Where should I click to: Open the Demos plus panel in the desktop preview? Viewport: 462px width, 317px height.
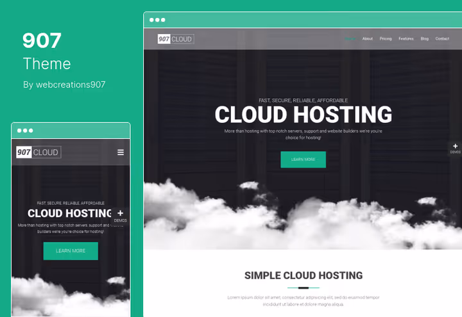point(455,149)
